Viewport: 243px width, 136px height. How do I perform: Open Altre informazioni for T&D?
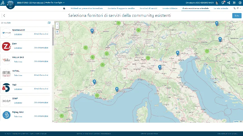tap(41, 89)
